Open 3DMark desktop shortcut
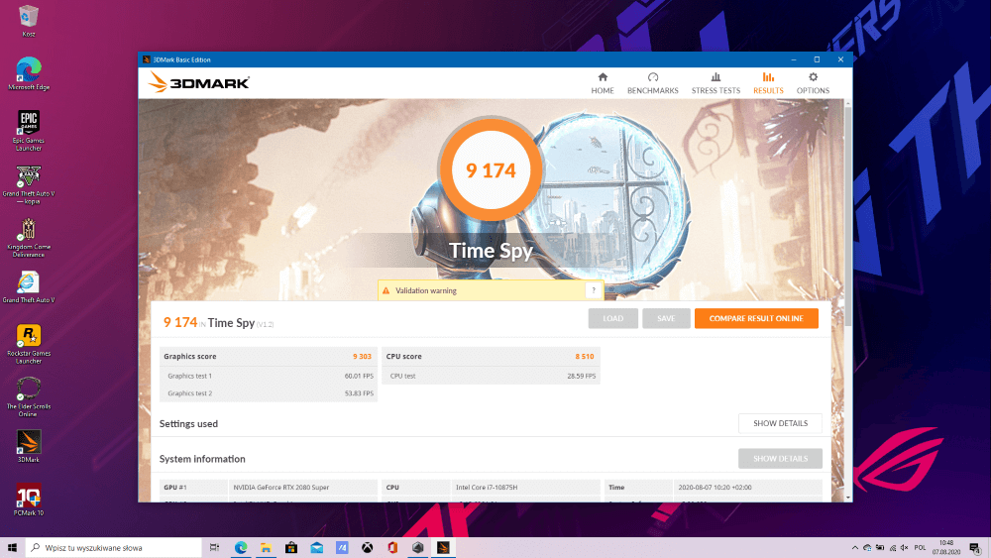Image resolution: width=991 pixels, height=558 pixels. point(29,446)
